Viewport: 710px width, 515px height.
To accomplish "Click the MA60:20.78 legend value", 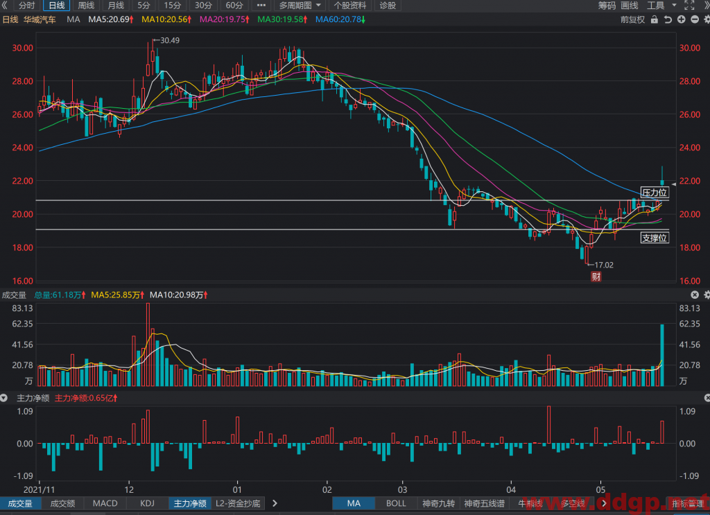I will pyautogui.click(x=340, y=19).
